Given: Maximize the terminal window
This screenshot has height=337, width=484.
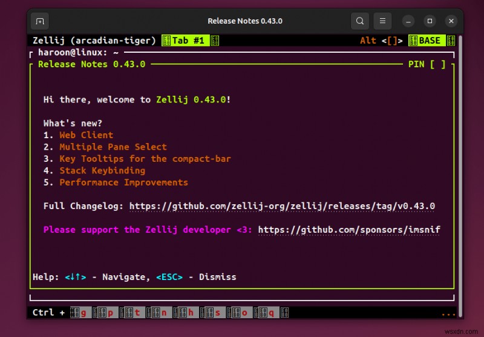Looking at the screenshot, I should point(430,21).
